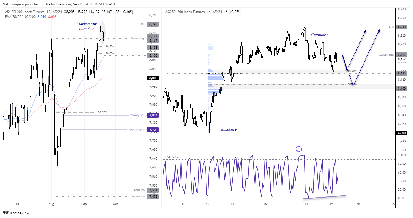Click the August low text label
This screenshot has width=413, height=218.
point(138,196)
